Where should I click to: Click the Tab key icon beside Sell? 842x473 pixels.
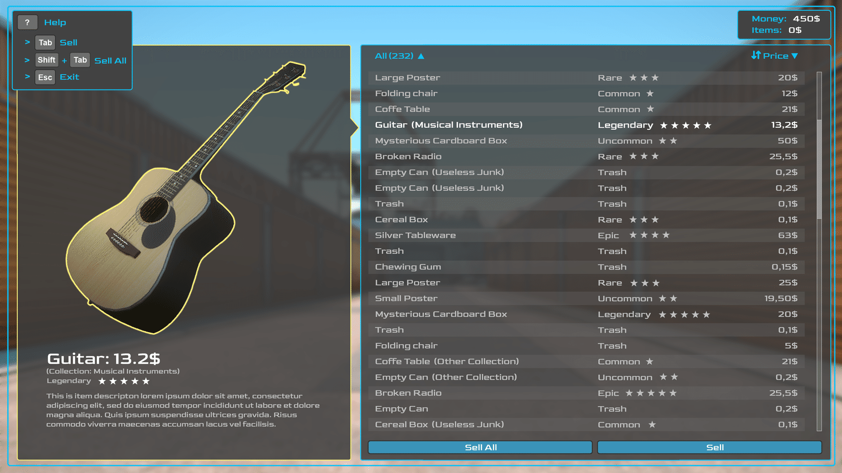[45, 43]
